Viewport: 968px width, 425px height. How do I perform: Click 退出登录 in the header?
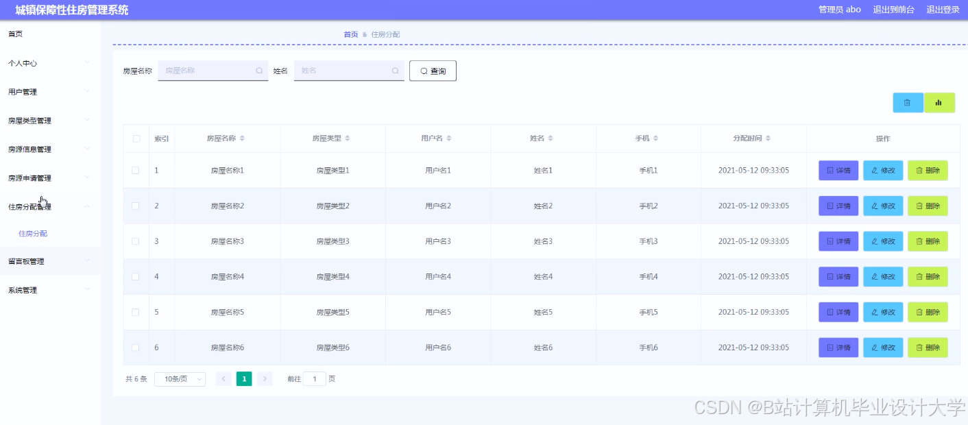click(x=943, y=10)
